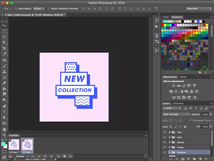The height and width of the screenshot is (161, 214).
Task: Hide the Shadow layer group
Action: (x=164, y=152)
